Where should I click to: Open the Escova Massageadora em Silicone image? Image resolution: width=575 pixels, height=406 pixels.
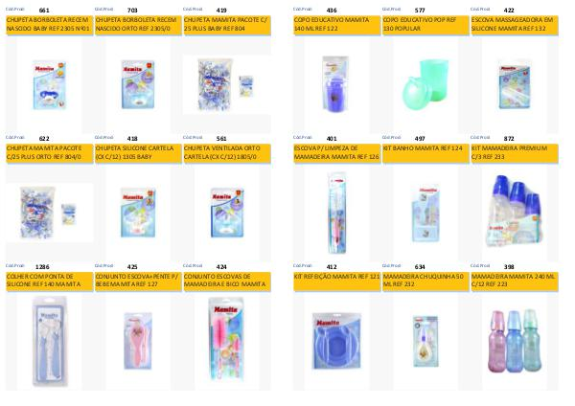click(x=514, y=86)
